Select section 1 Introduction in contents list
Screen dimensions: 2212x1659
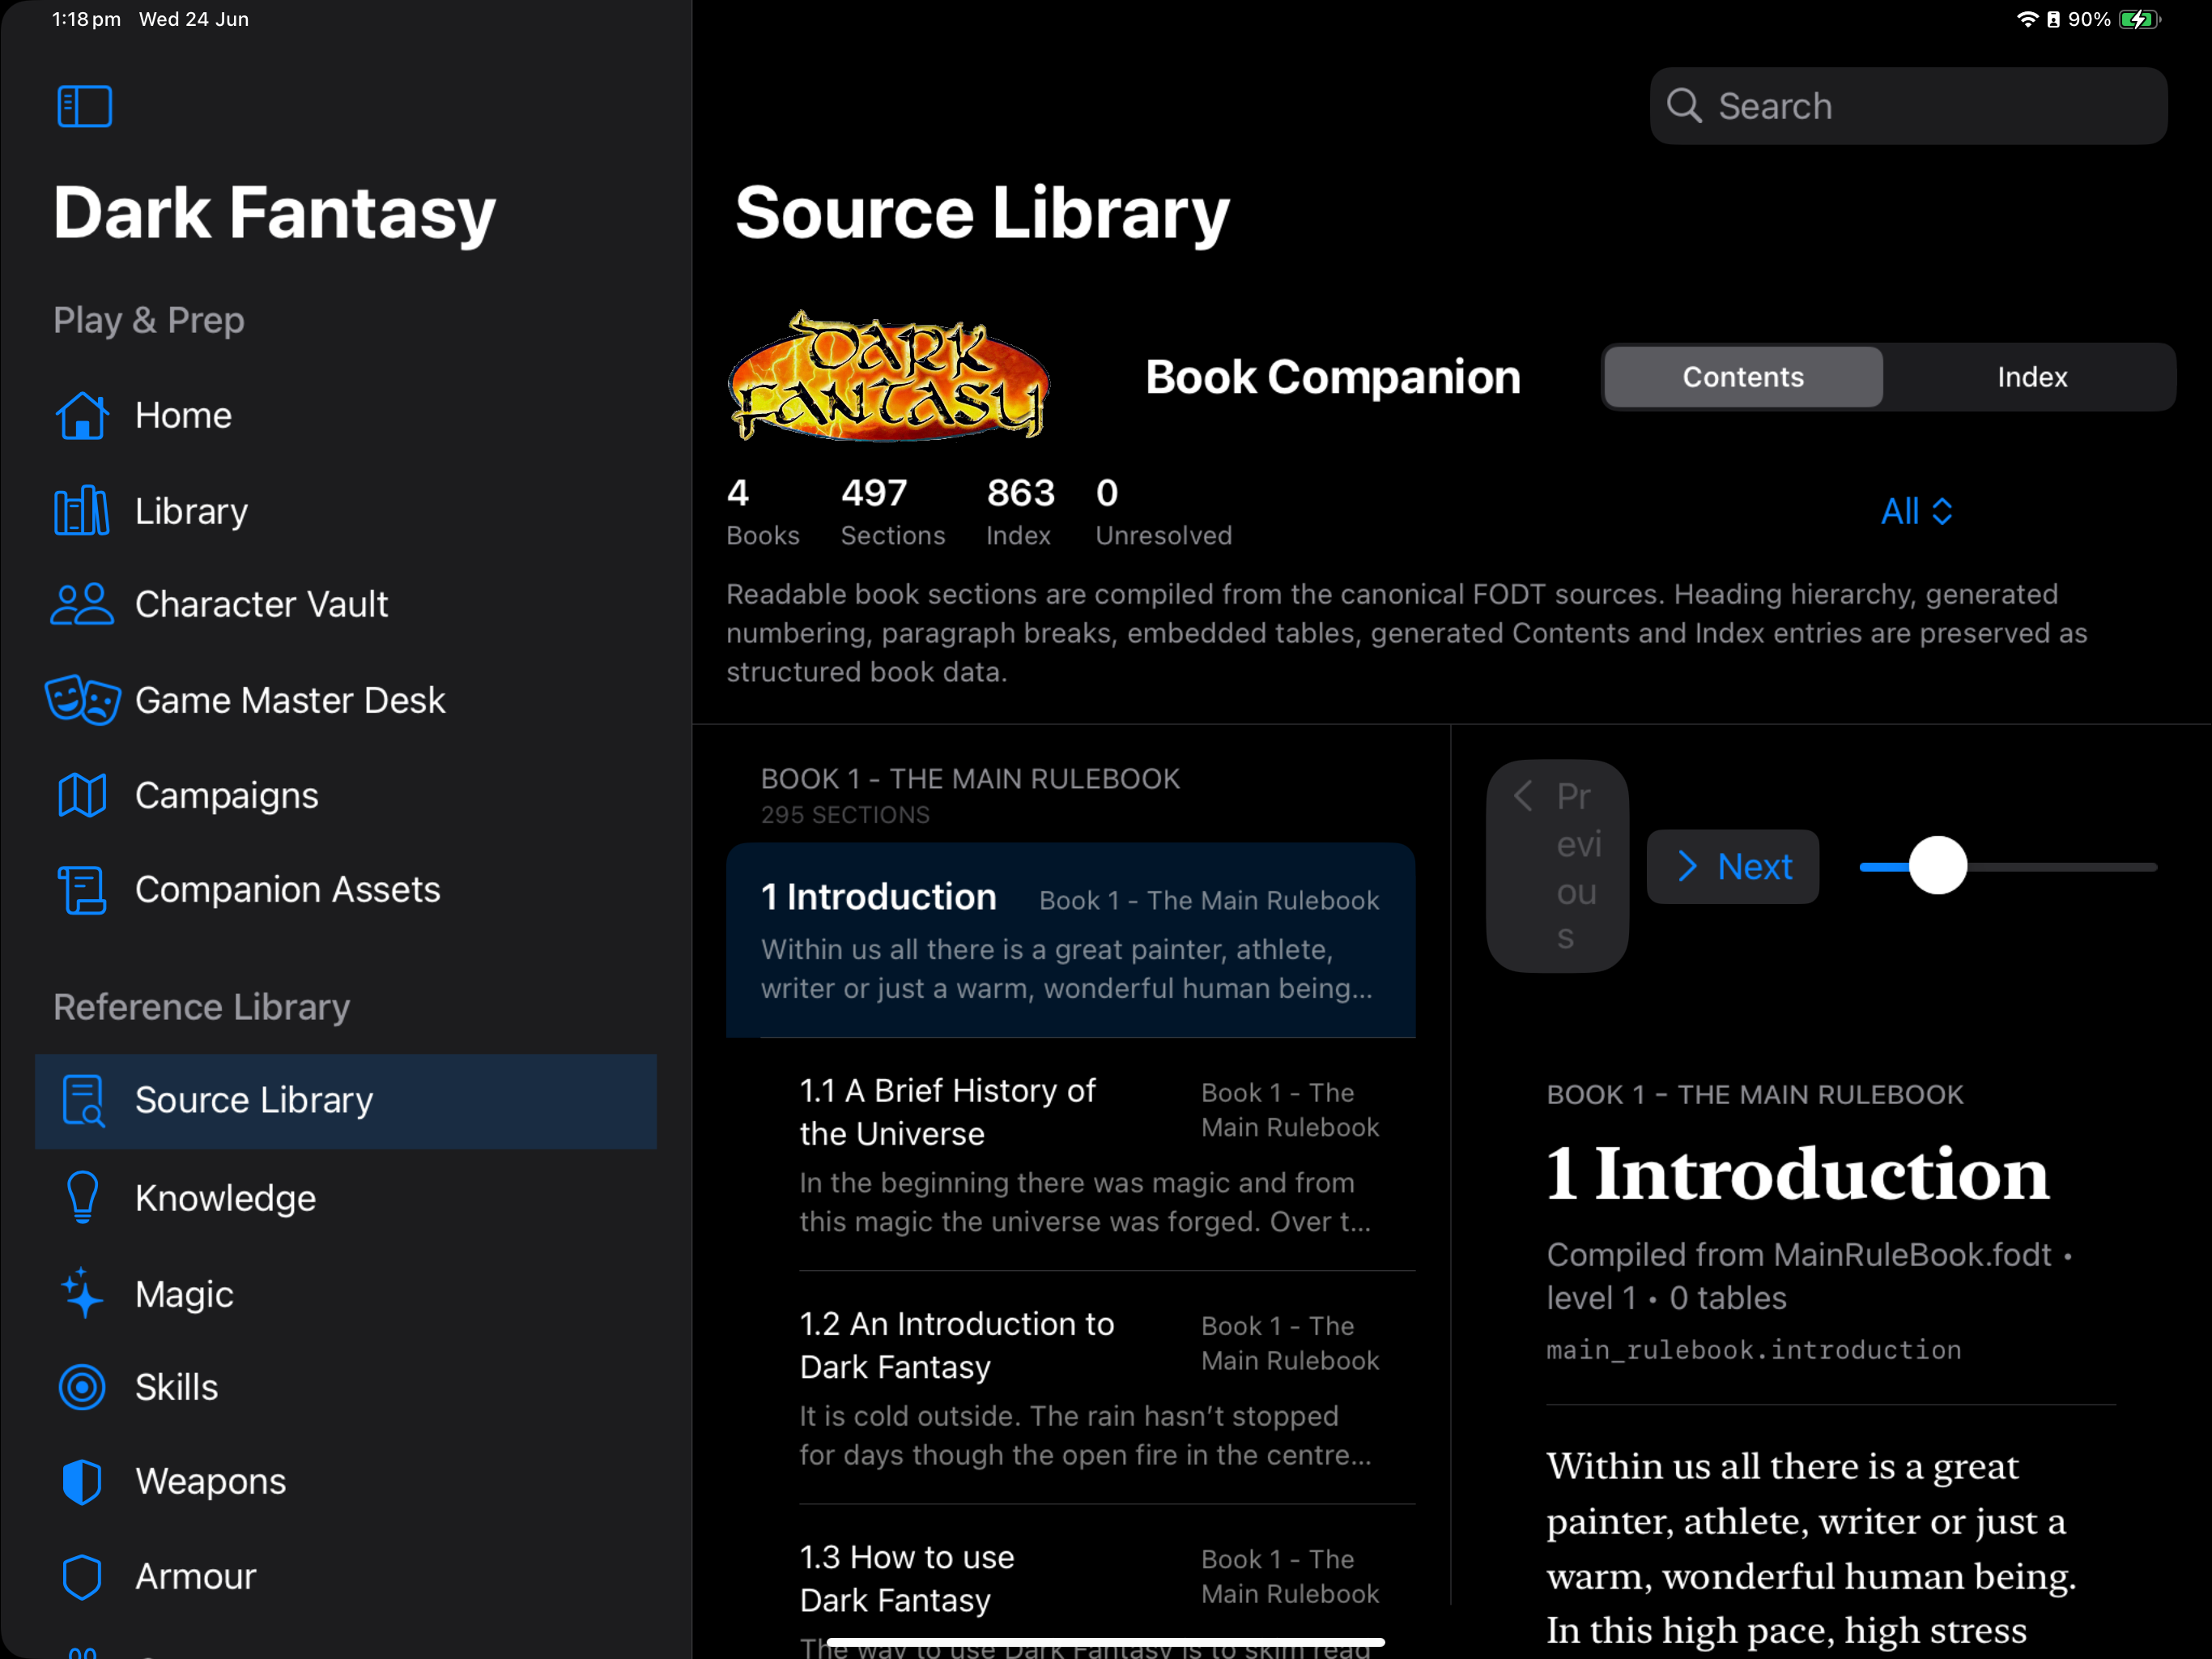tap(1070, 940)
